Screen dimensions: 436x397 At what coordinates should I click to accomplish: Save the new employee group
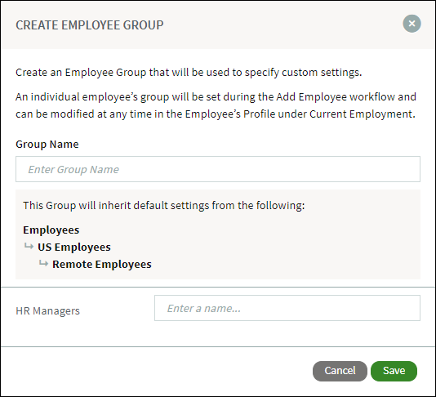click(x=394, y=371)
